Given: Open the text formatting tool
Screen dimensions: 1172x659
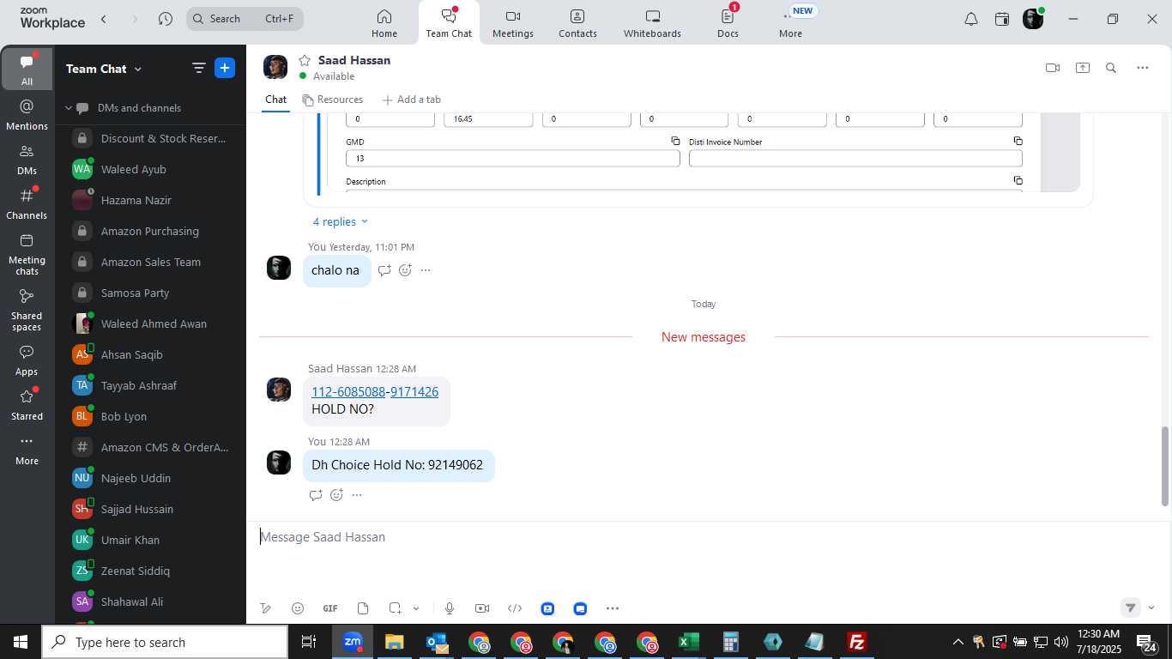Looking at the screenshot, I should 266,608.
